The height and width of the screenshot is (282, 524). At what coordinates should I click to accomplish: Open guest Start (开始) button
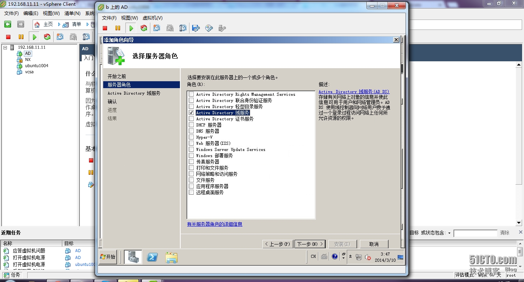point(108,257)
